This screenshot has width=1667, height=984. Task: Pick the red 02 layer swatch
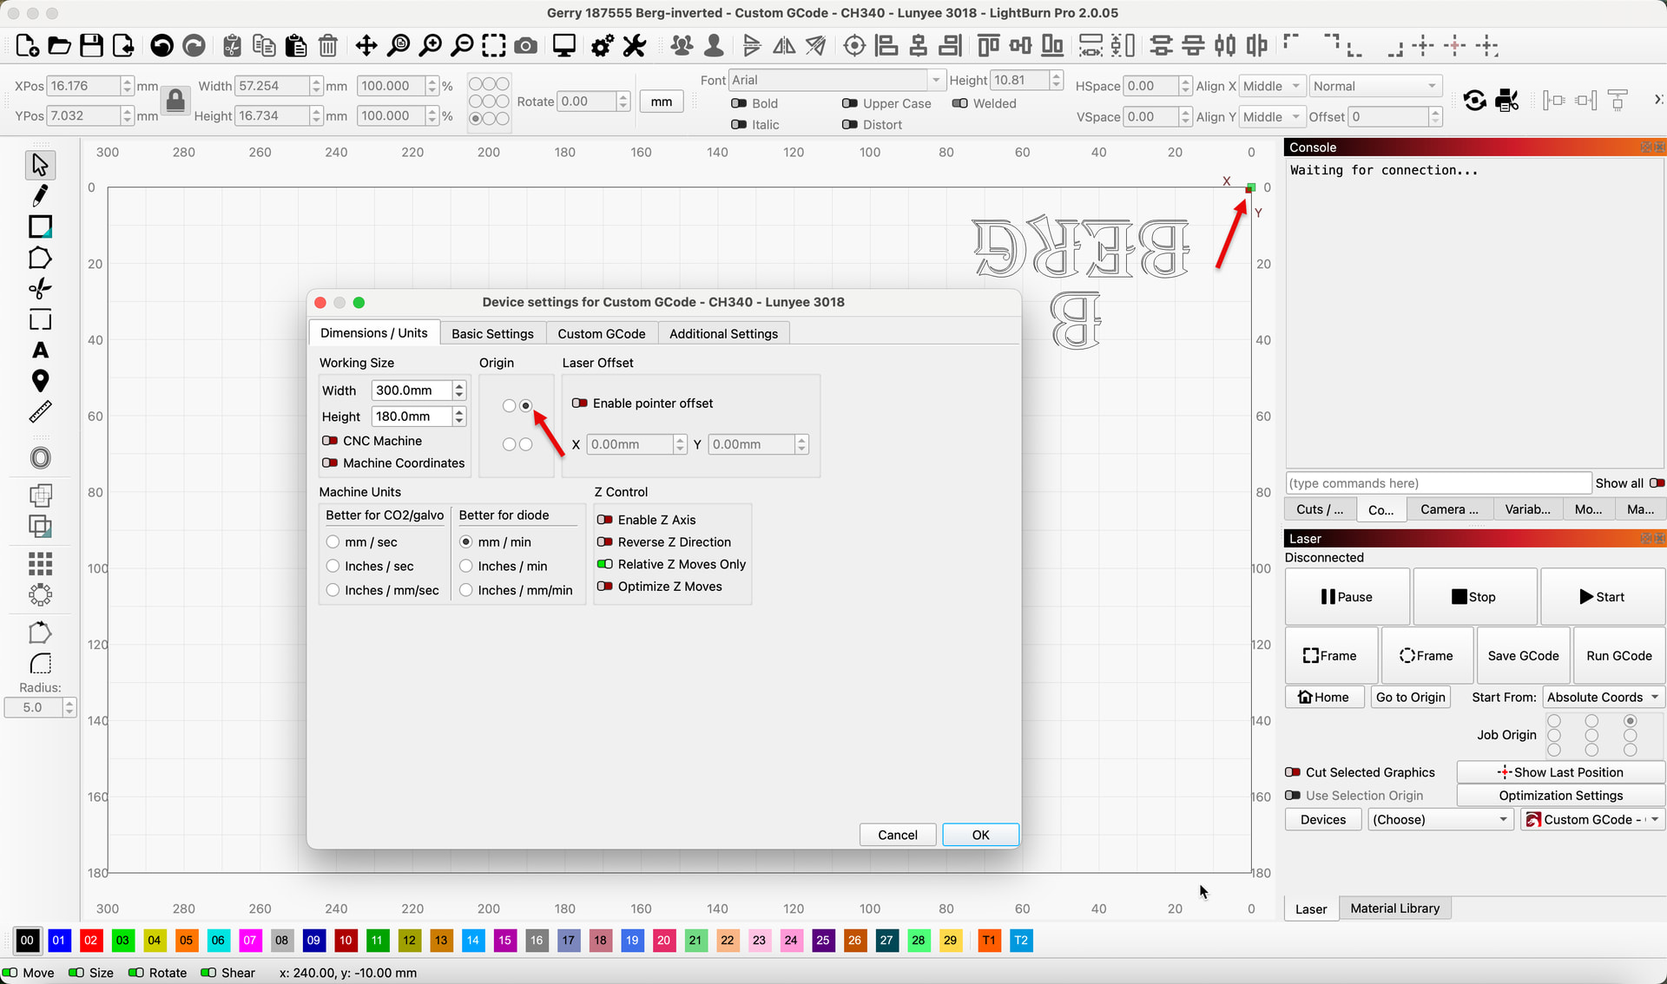click(91, 941)
